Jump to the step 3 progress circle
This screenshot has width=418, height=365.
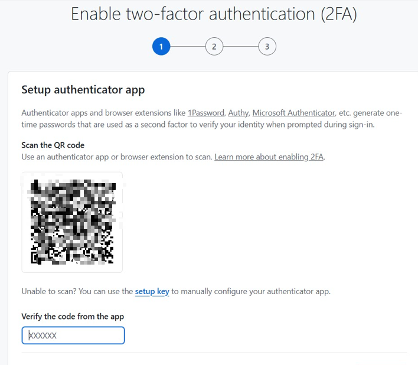pos(267,46)
